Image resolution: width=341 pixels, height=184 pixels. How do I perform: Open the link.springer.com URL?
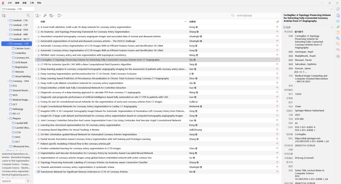click(x=312, y=140)
